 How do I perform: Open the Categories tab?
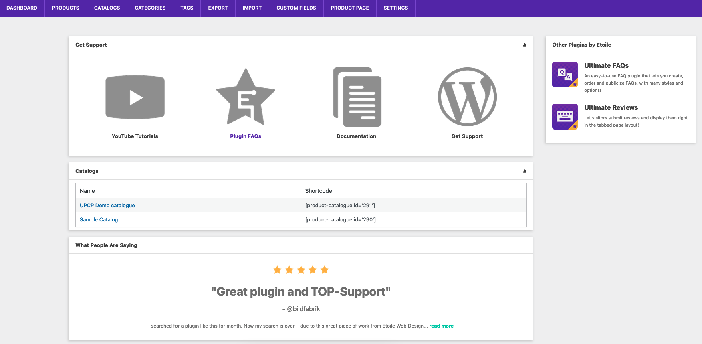[x=150, y=8]
